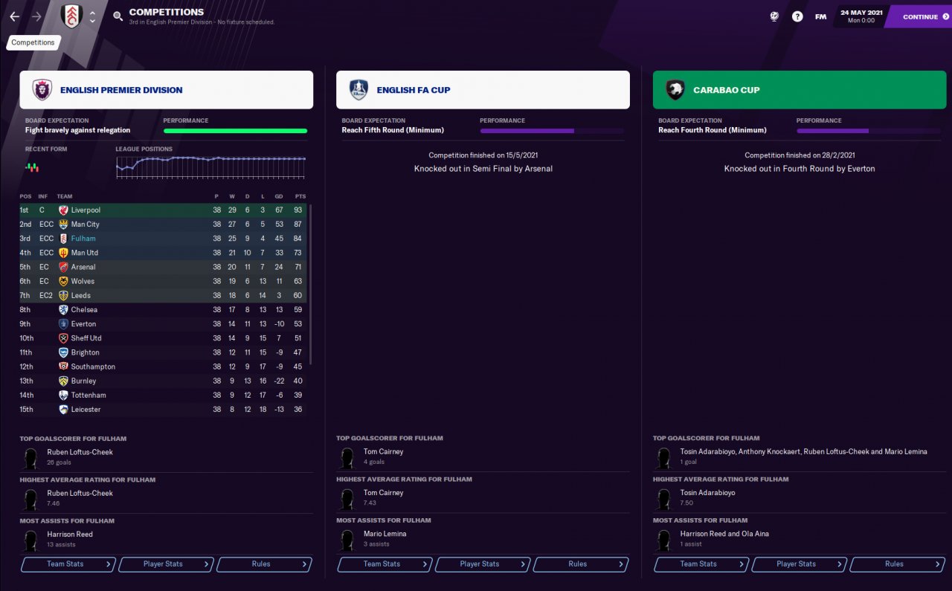Go back using the left arrow
The image size is (952, 591).
[14, 16]
